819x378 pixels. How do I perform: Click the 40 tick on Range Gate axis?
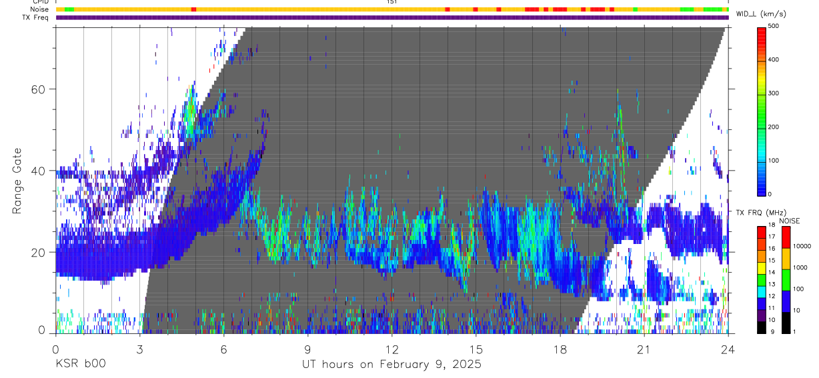click(x=37, y=171)
